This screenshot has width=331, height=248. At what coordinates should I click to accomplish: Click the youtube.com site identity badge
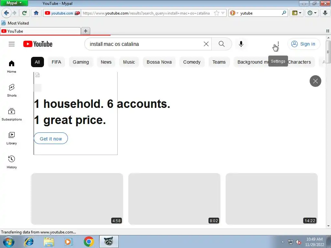pyautogui.click(x=62, y=13)
